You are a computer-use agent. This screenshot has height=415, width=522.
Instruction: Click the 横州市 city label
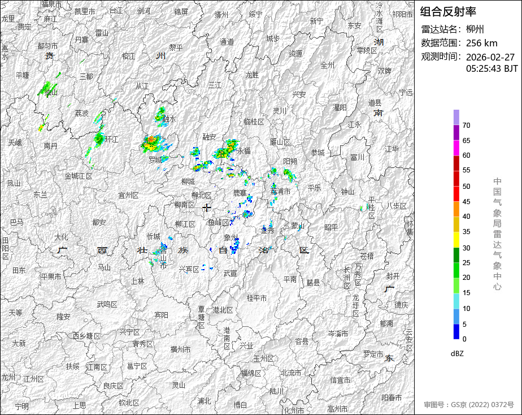tap(180, 349)
